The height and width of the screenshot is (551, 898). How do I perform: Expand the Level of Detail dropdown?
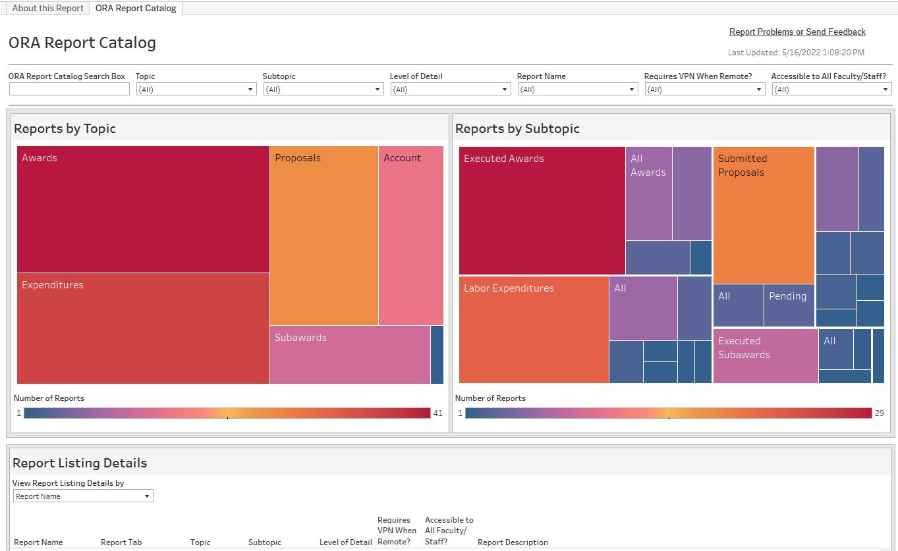tap(451, 90)
